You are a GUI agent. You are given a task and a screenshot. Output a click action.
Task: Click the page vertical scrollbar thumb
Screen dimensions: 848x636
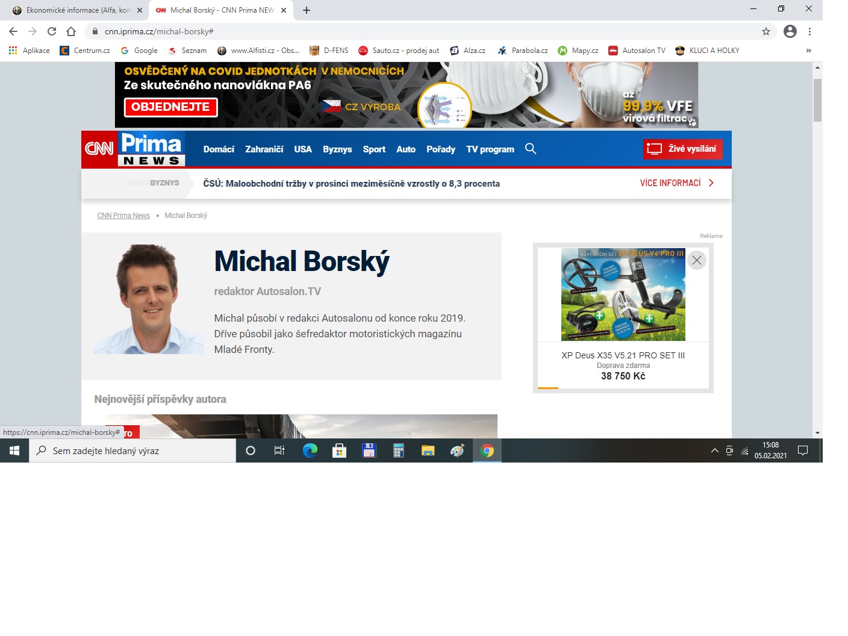coord(817,99)
